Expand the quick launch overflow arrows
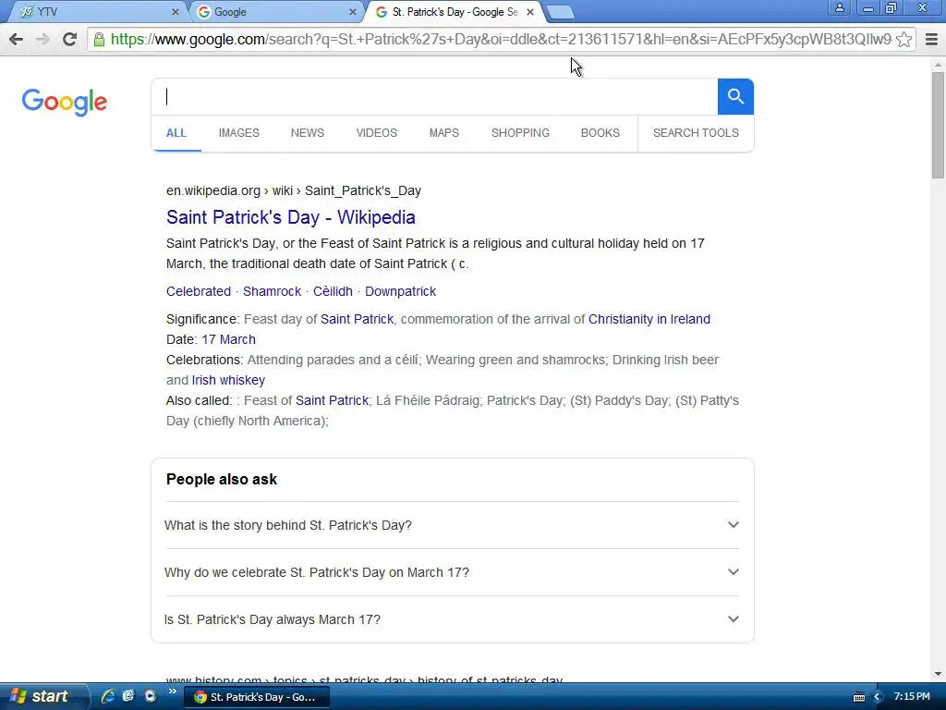Image resolution: width=946 pixels, height=710 pixels. [173, 692]
